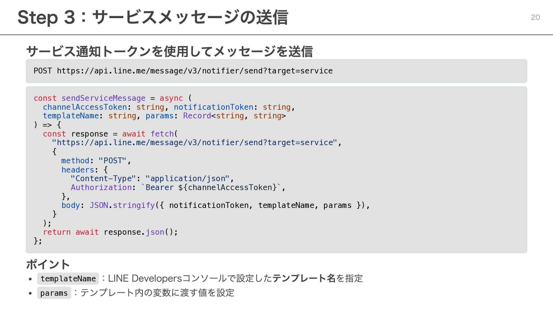This screenshot has width=553, height=311.
Task: Click the notificationToken parameter in the function signature
Action: (x=213, y=107)
